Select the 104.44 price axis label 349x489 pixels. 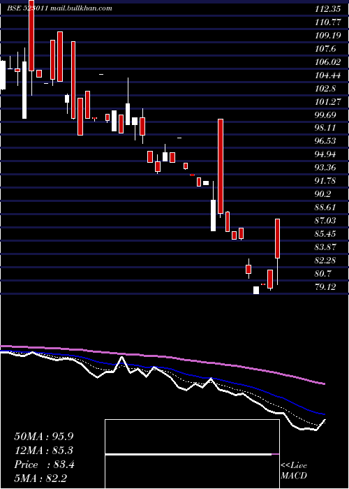(327, 75)
